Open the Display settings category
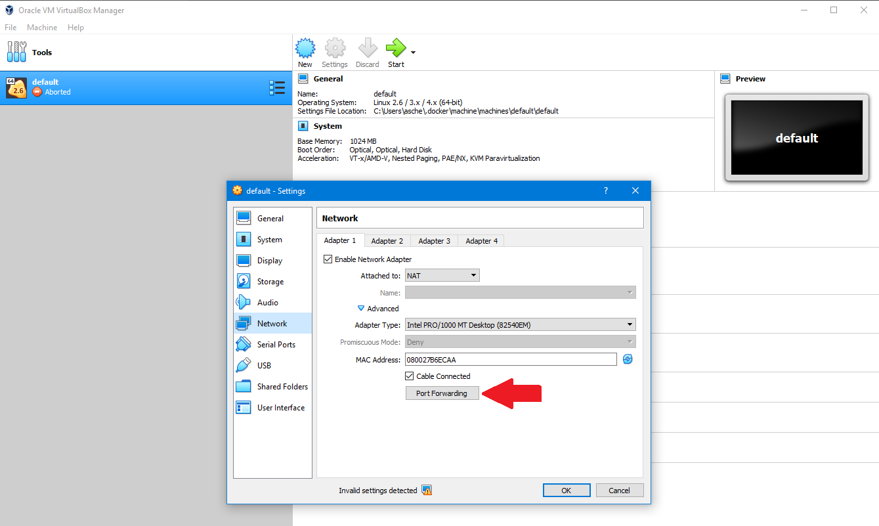This screenshot has width=879, height=526. pyautogui.click(x=272, y=261)
